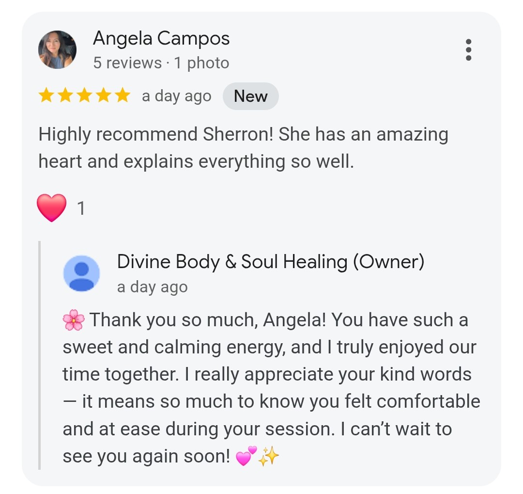Click the sparkles emoji in the reply
Viewport: 523px width, 494px height.
click(x=269, y=456)
